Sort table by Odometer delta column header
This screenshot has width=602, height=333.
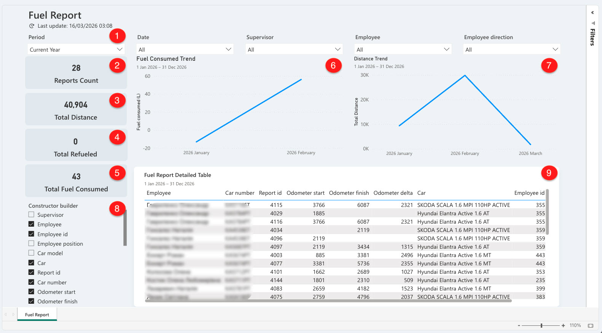coord(393,193)
